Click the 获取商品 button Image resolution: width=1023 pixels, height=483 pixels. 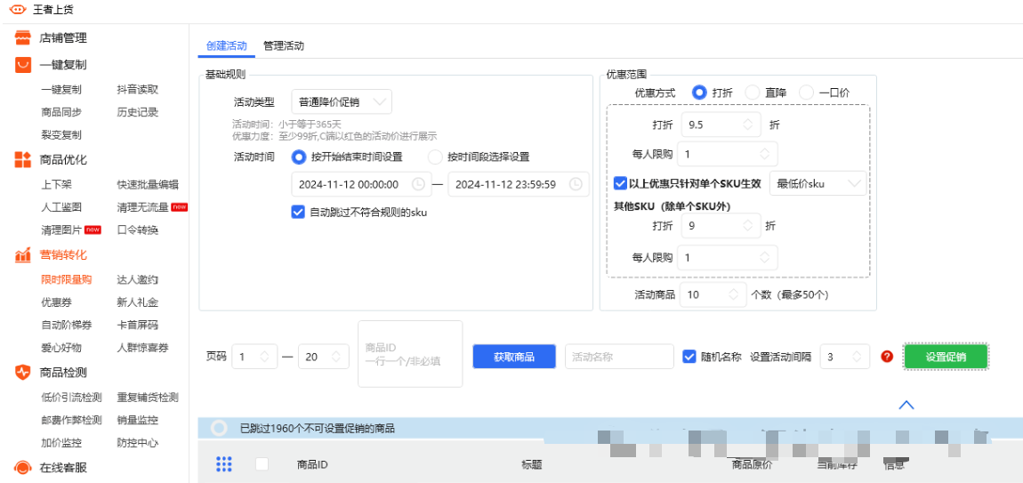point(513,357)
